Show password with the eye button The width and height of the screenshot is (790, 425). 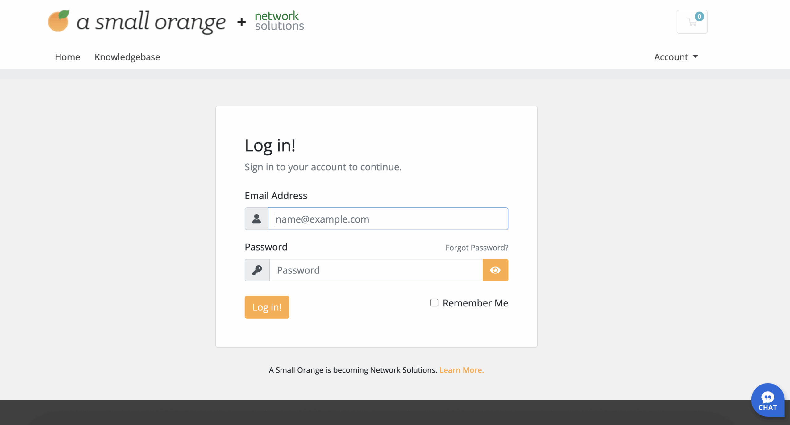pyautogui.click(x=495, y=270)
